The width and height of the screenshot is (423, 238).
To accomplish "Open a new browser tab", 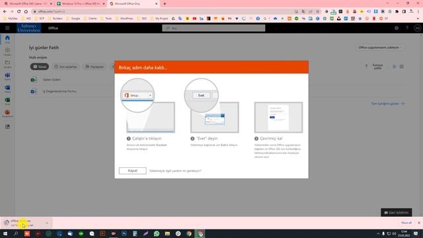I will click(165, 4).
